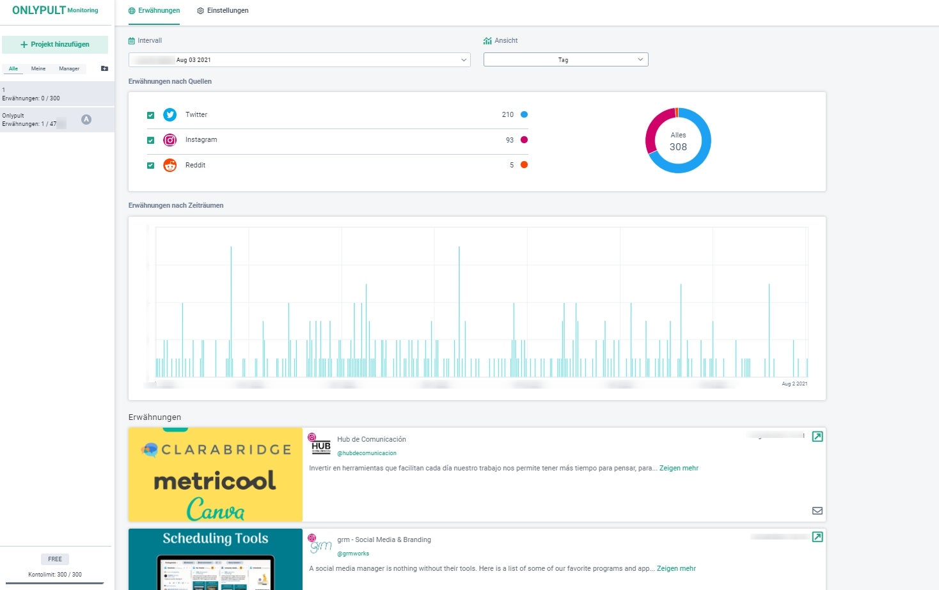The height and width of the screenshot is (590, 939).
Task: Open the Clarabridge Metricool Canva thumbnail
Action: coord(216,475)
